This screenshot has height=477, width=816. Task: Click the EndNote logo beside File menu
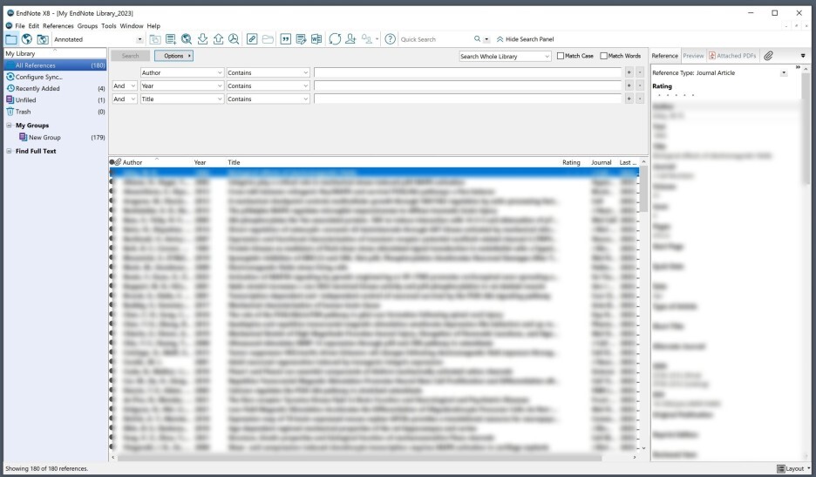(9, 25)
